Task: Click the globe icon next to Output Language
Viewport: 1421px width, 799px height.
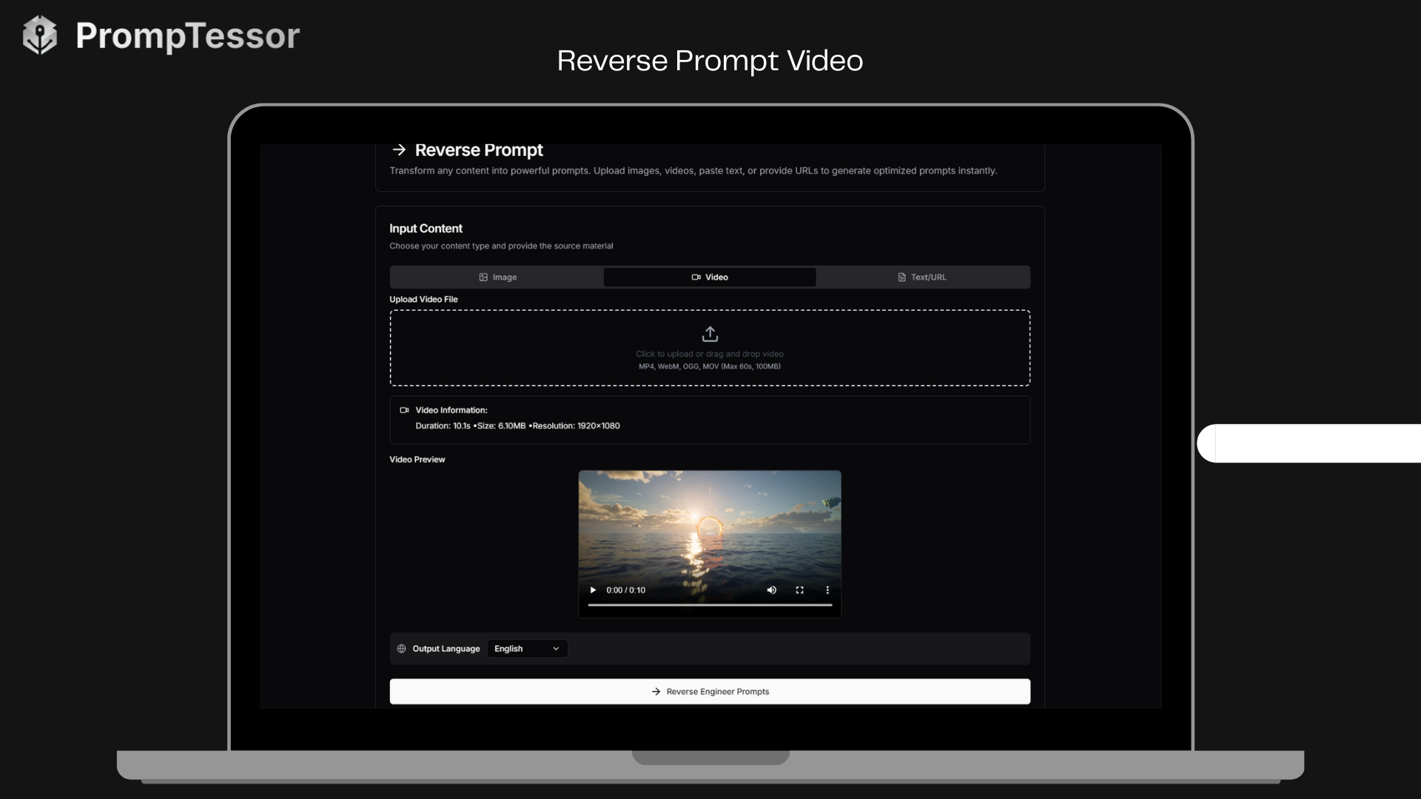Action: click(x=400, y=648)
